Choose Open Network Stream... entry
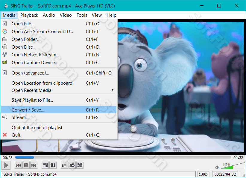The height and width of the screenshot is (178, 246). click(59, 55)
